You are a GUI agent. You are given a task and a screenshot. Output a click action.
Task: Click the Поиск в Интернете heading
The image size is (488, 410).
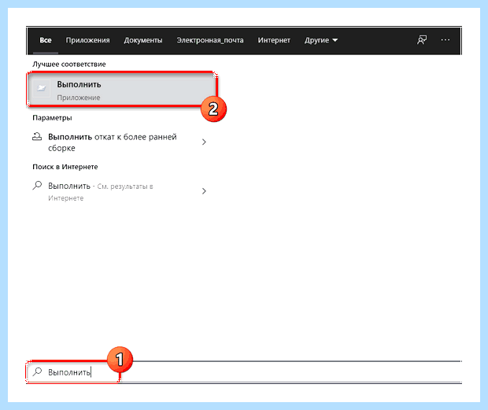(x=65, y=167)
